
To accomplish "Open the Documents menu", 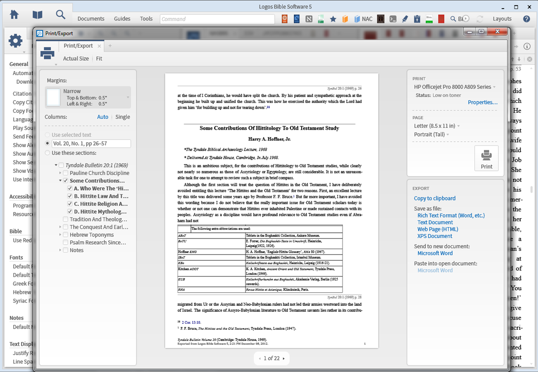I will pyautogui.click(x=91, y=19).
